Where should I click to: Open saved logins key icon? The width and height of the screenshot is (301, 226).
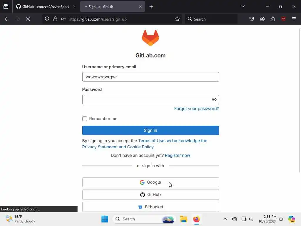tap(63, 19)
